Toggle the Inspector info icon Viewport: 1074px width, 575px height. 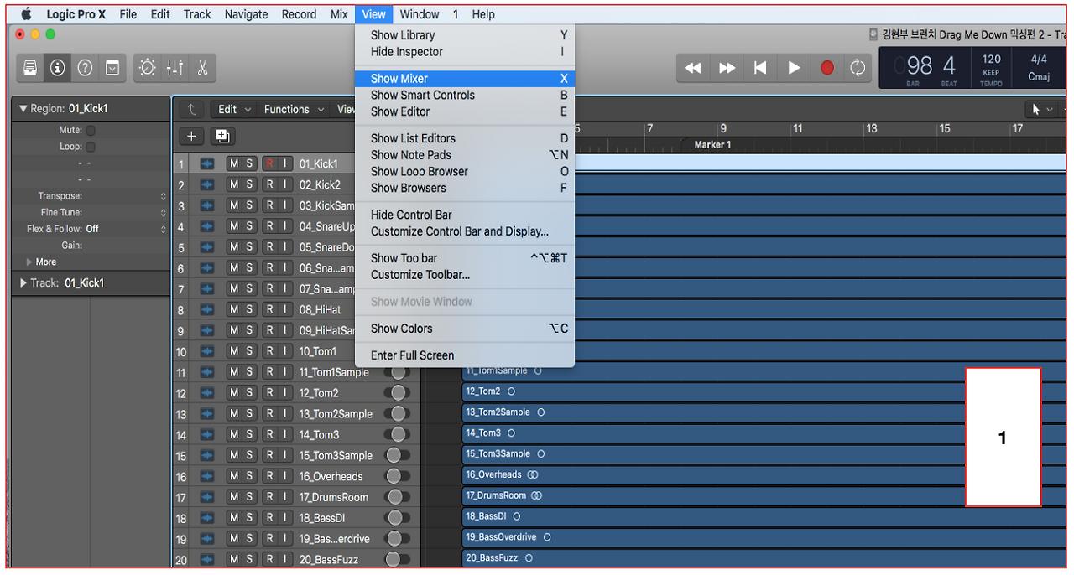(57, 68)
